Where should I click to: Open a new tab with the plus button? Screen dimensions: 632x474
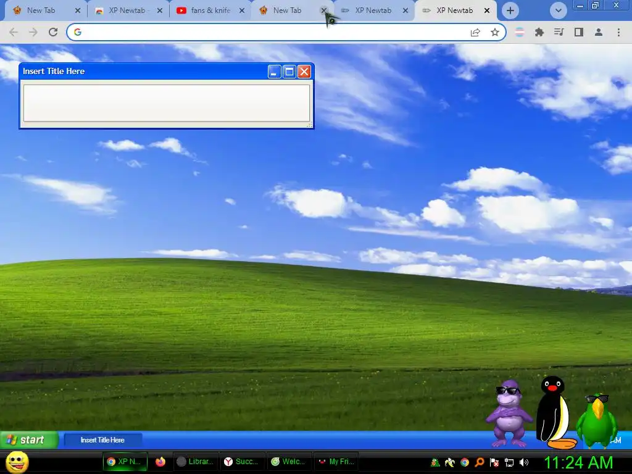510,10
